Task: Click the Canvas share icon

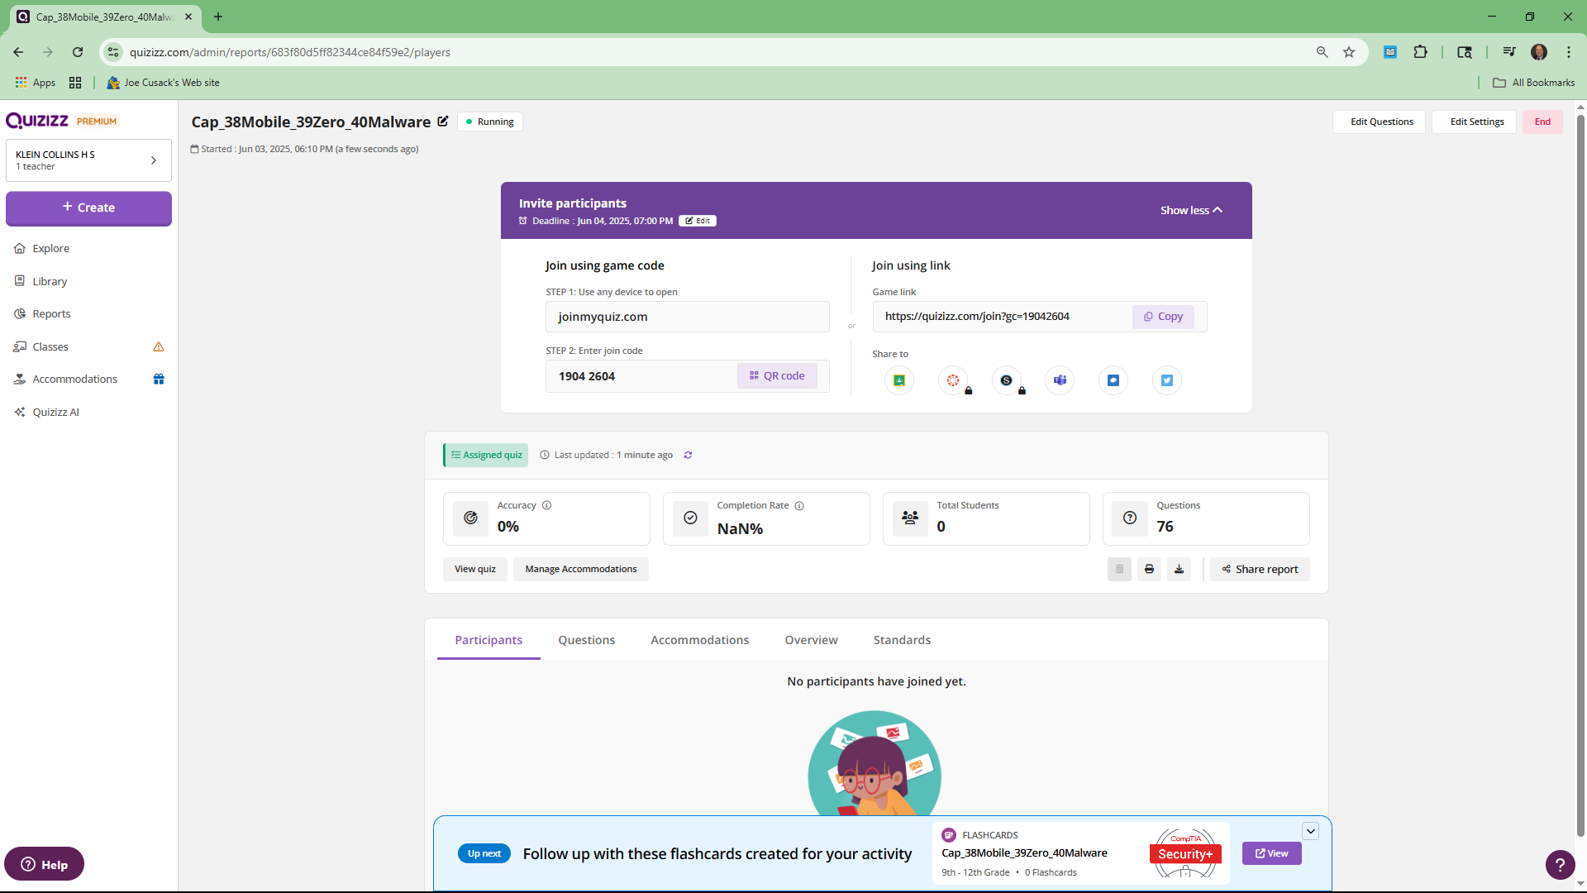Action: tap(953, 380)
